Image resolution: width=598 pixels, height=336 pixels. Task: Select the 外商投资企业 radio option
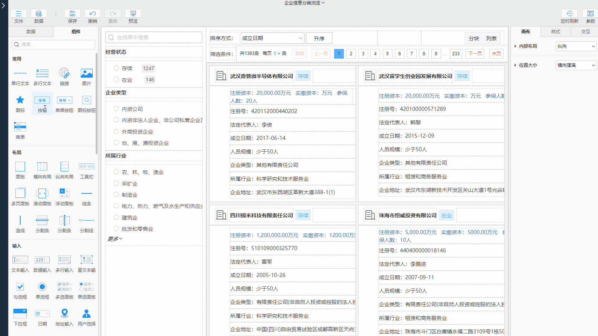tap(117, 132)
